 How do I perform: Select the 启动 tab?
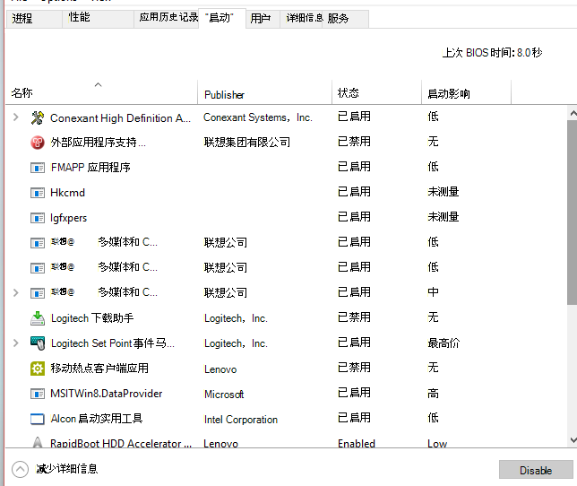click(x=222, y=18)
